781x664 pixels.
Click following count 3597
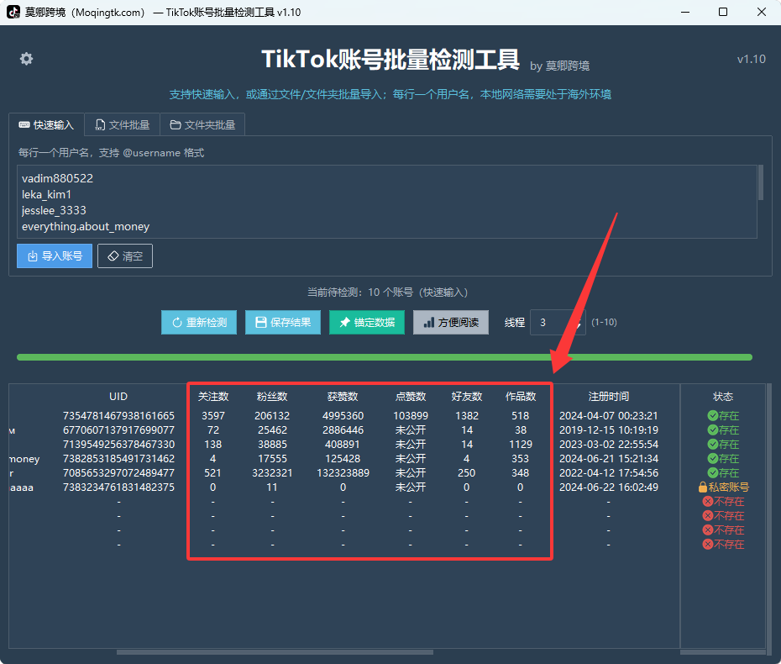tap(213, 416)
